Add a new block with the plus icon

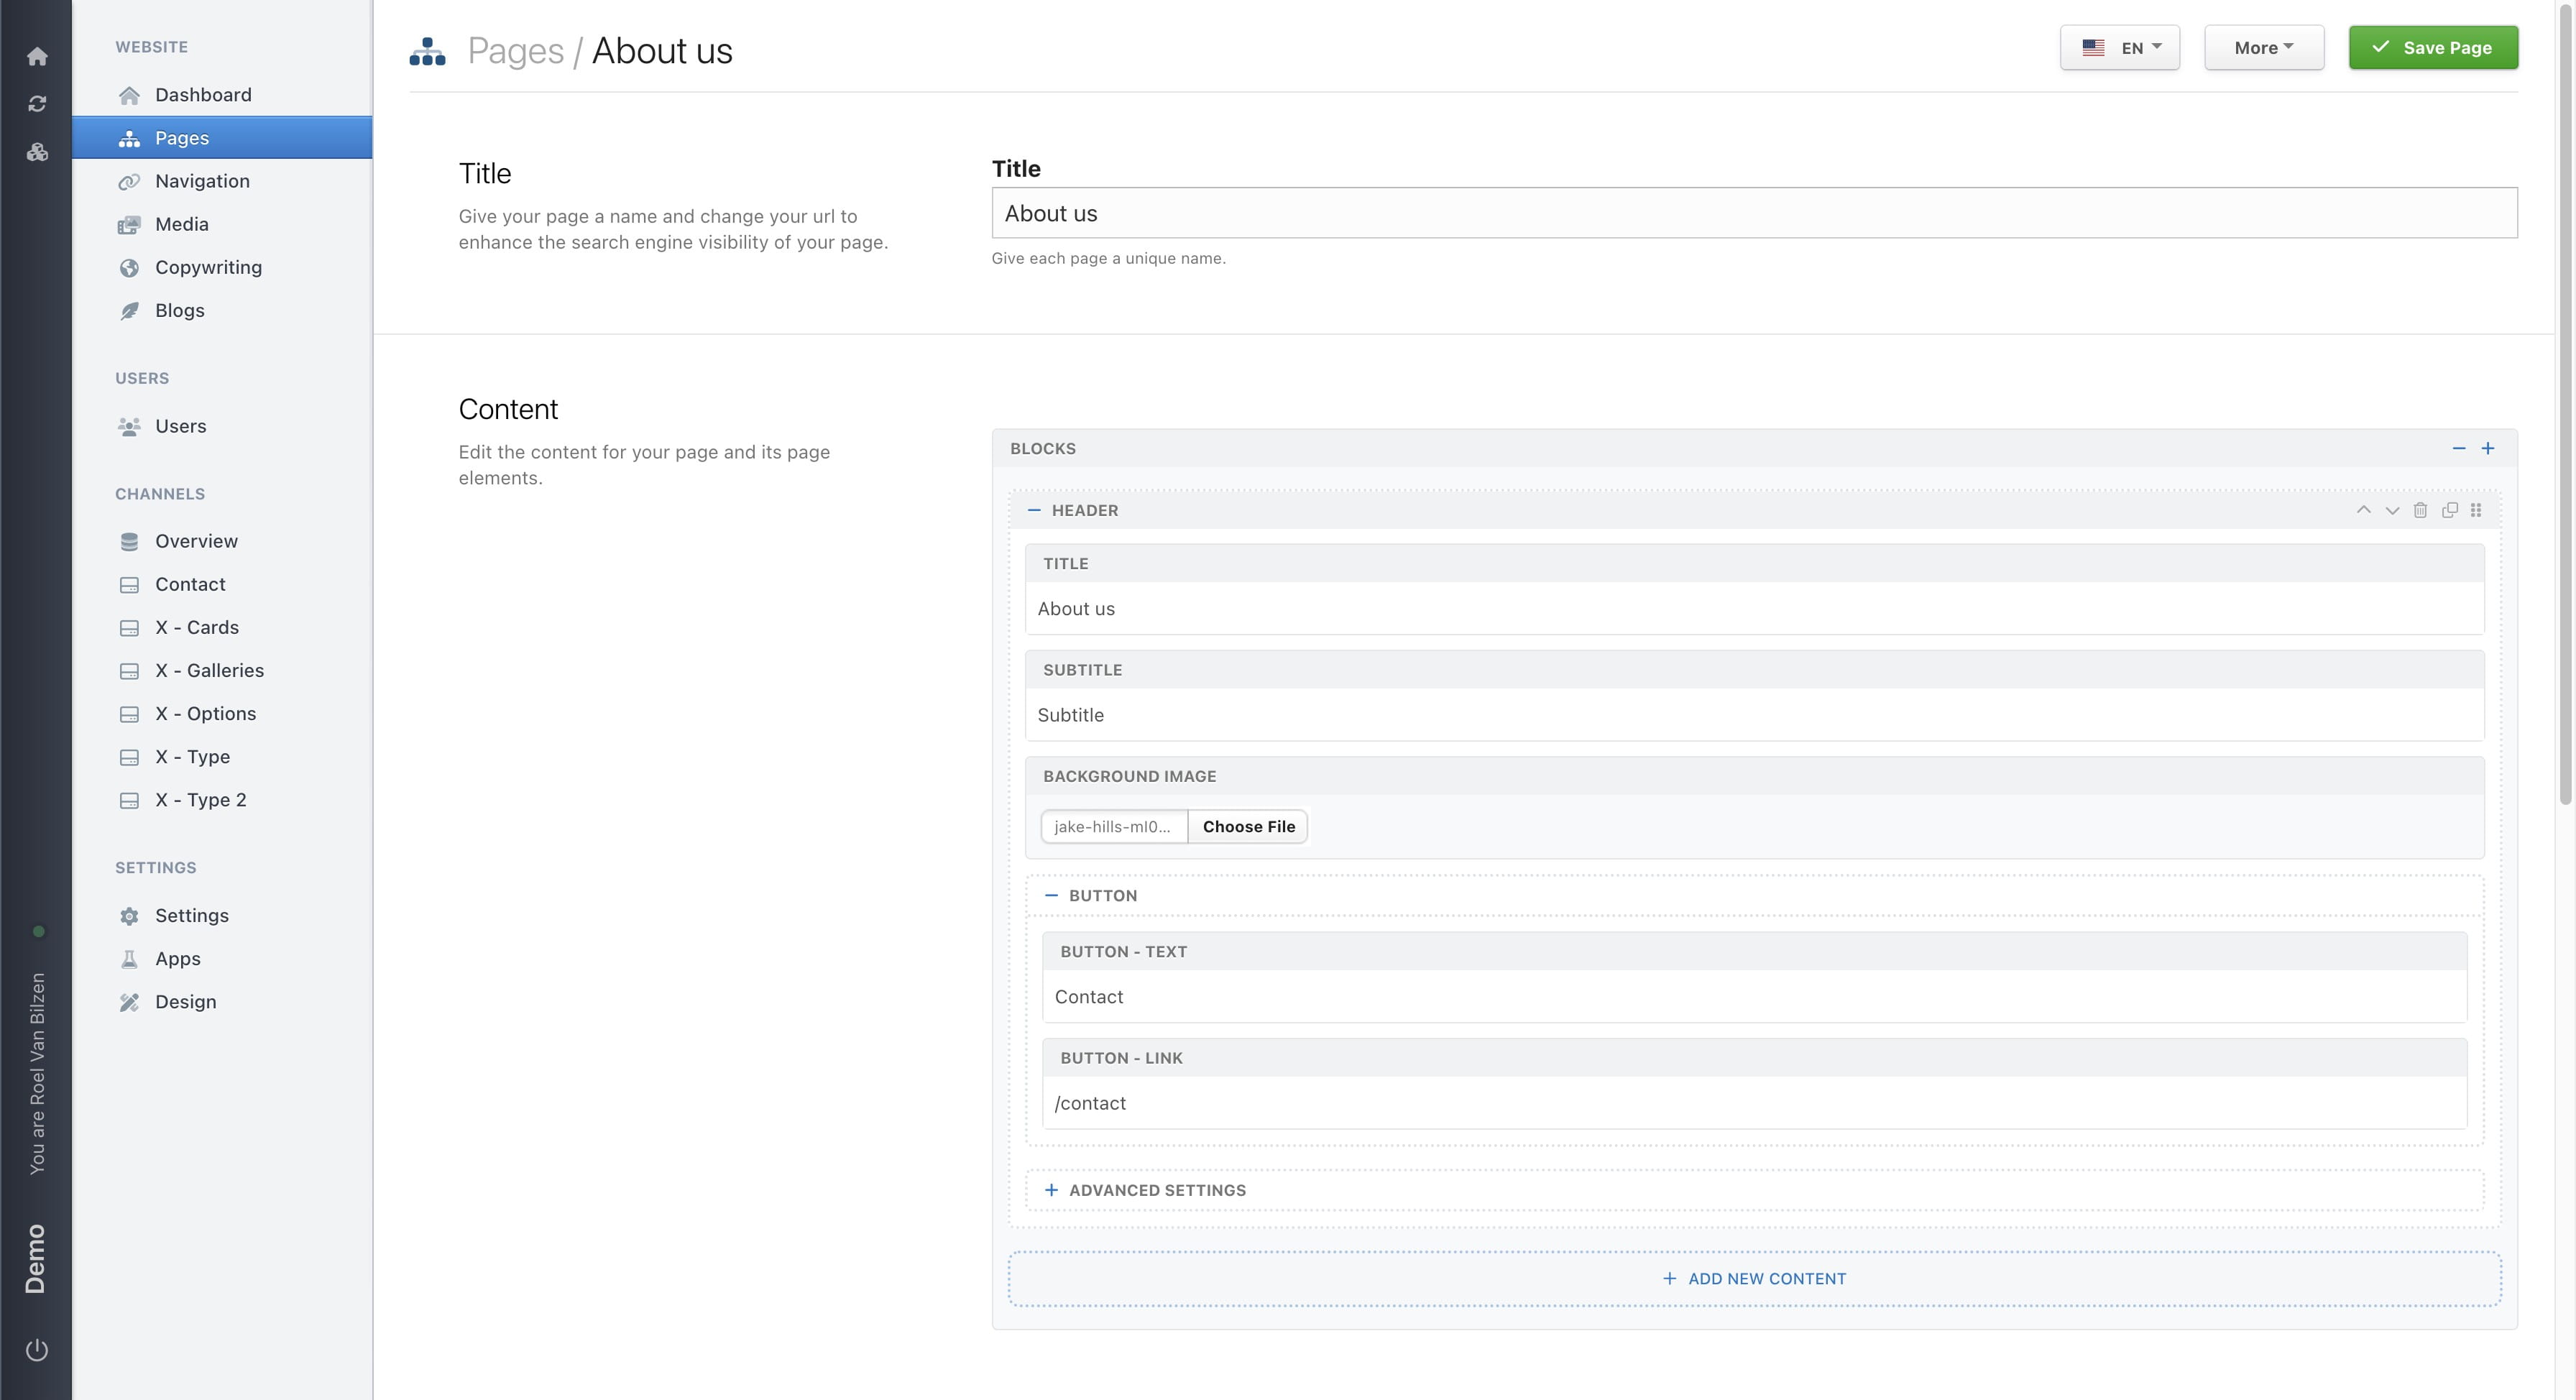(x=2489, y=448)
